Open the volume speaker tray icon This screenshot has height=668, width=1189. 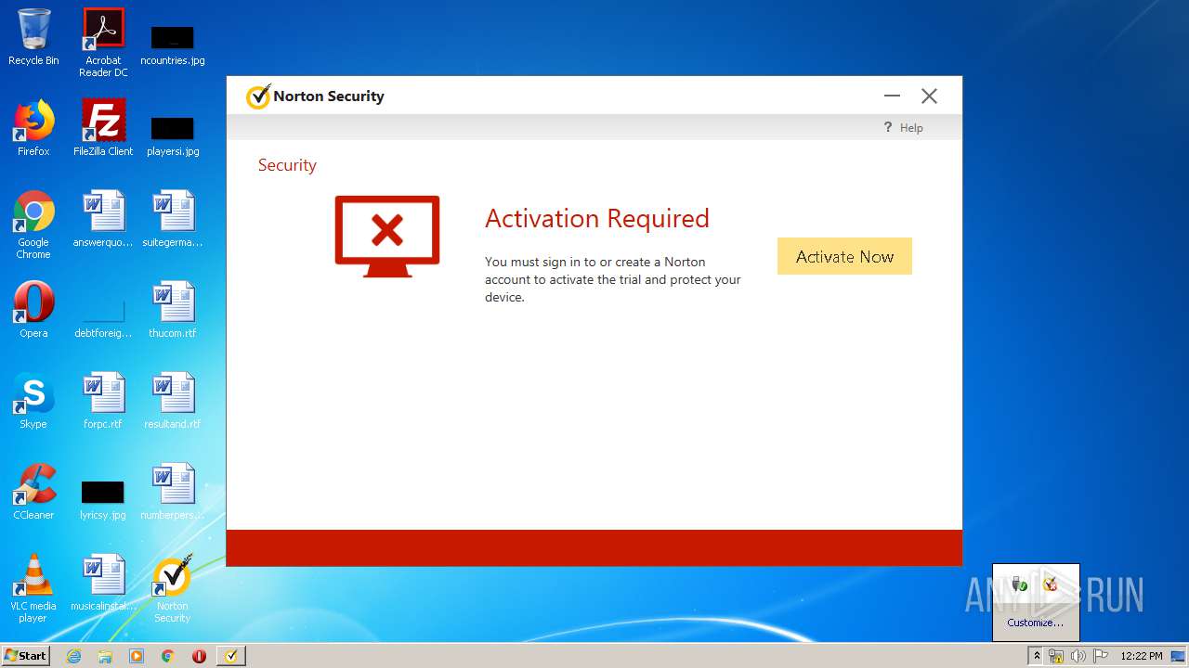1078,656
